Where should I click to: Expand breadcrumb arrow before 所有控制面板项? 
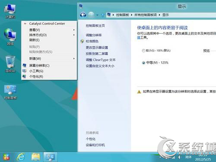[x=132, y=15]
